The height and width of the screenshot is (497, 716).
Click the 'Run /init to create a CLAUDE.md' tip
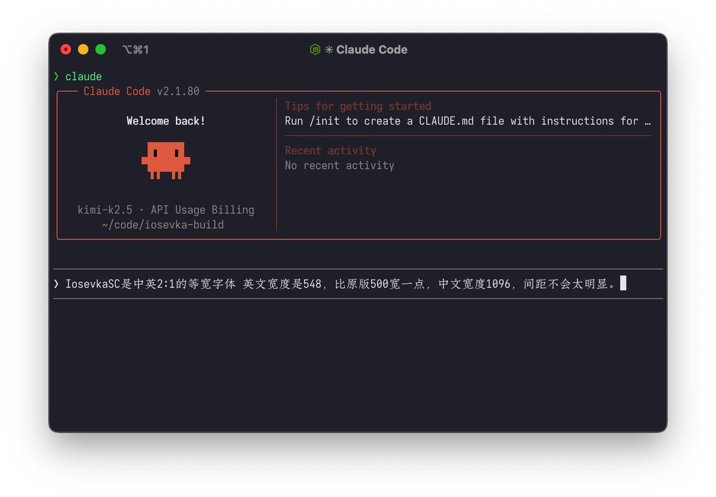(468, 121)
